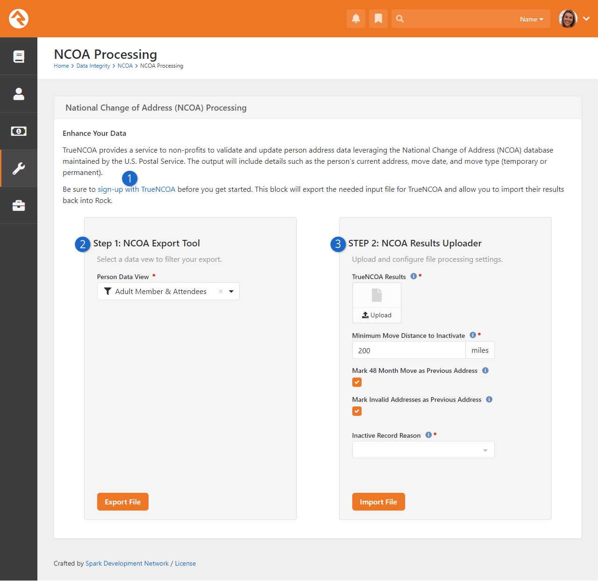Image resolution: width=598 pixels, height=581 pixels.
Task: Go to NCOA breadcrumb link
Action: point(125,66)
